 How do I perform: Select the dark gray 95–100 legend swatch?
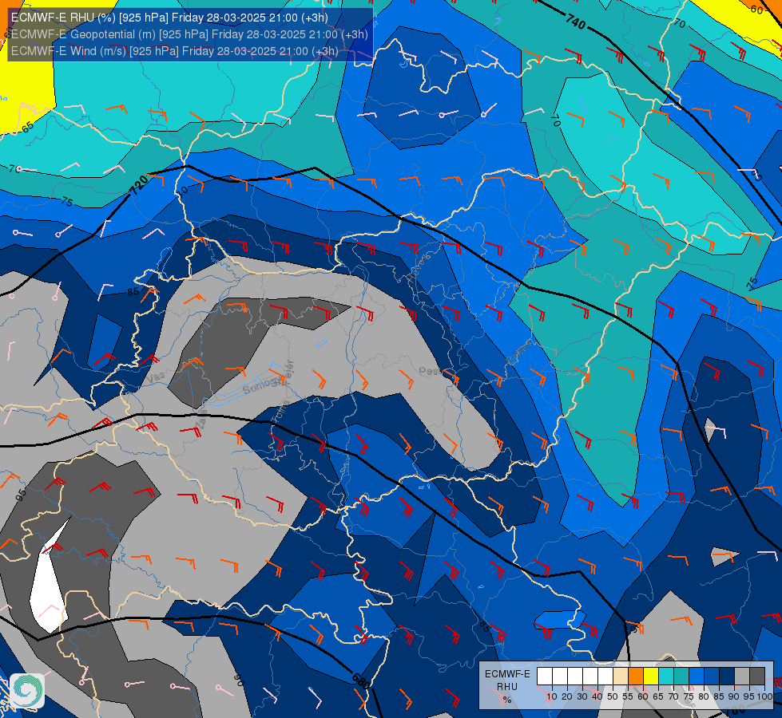pos(757,677)
